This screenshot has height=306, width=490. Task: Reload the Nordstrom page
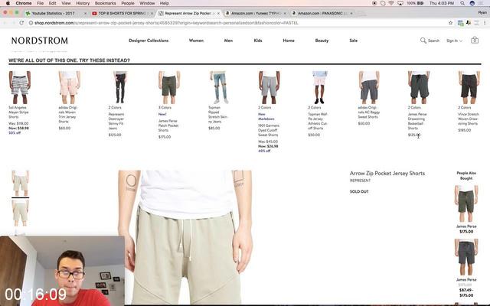pyautogui.click(x=21, y=23)
